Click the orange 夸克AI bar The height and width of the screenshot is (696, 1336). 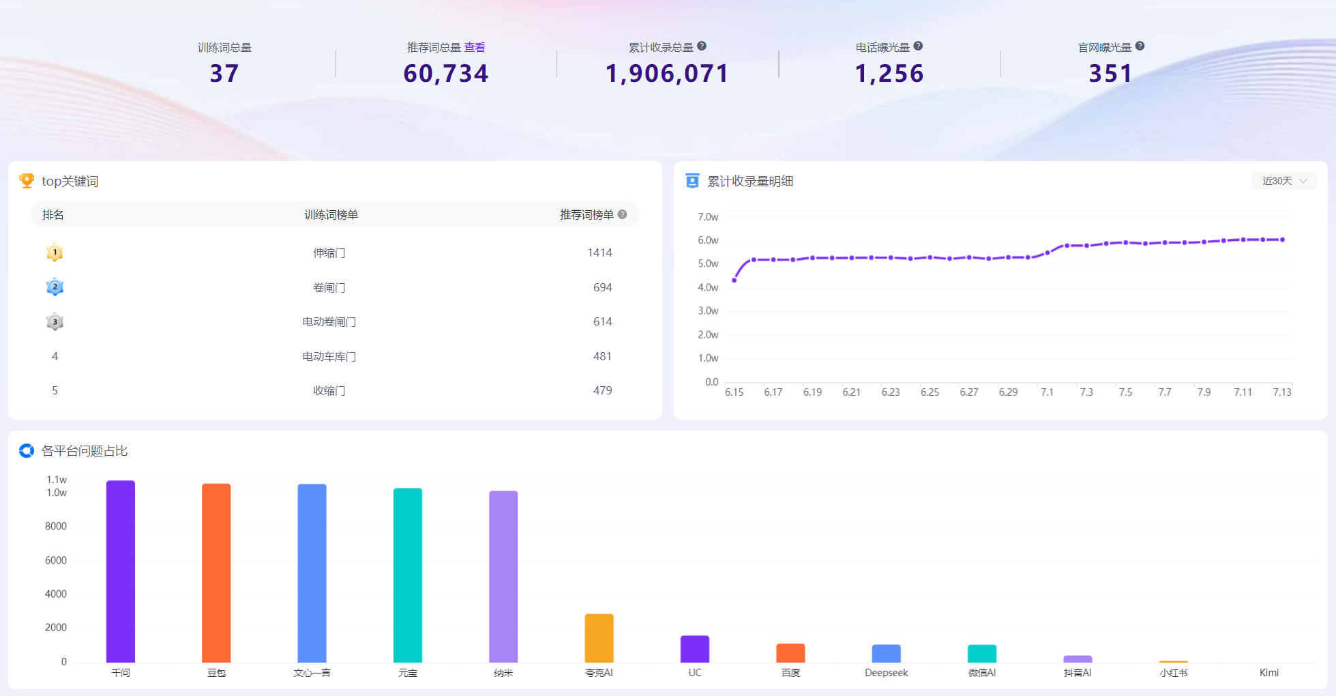pos(599,638)
